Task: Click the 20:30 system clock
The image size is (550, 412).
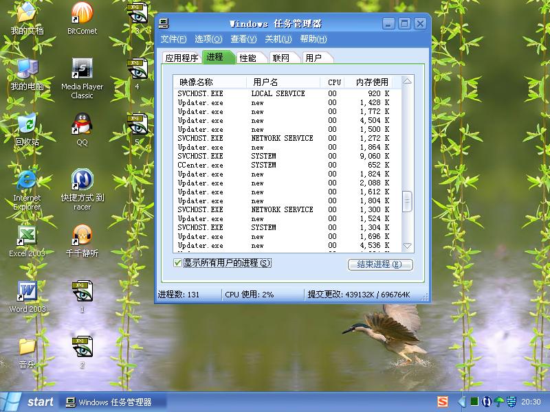Action: [531, 402]
